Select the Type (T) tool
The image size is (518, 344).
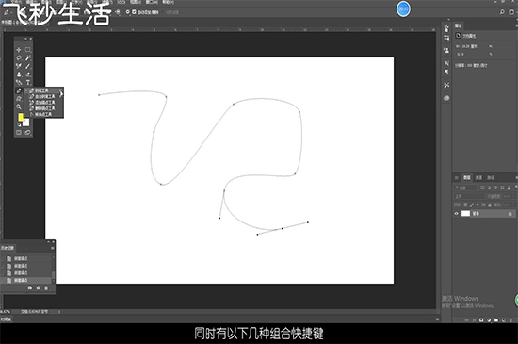pos(28,82)
